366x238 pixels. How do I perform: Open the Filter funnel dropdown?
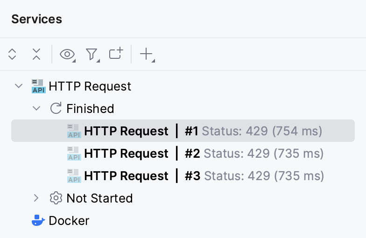pos(91,55)
